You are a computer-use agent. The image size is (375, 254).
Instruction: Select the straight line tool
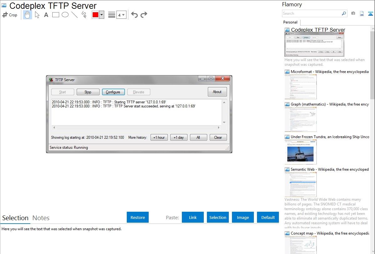(74, 15)
